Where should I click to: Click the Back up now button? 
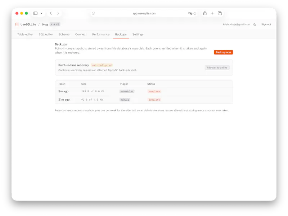click(223, 52)
